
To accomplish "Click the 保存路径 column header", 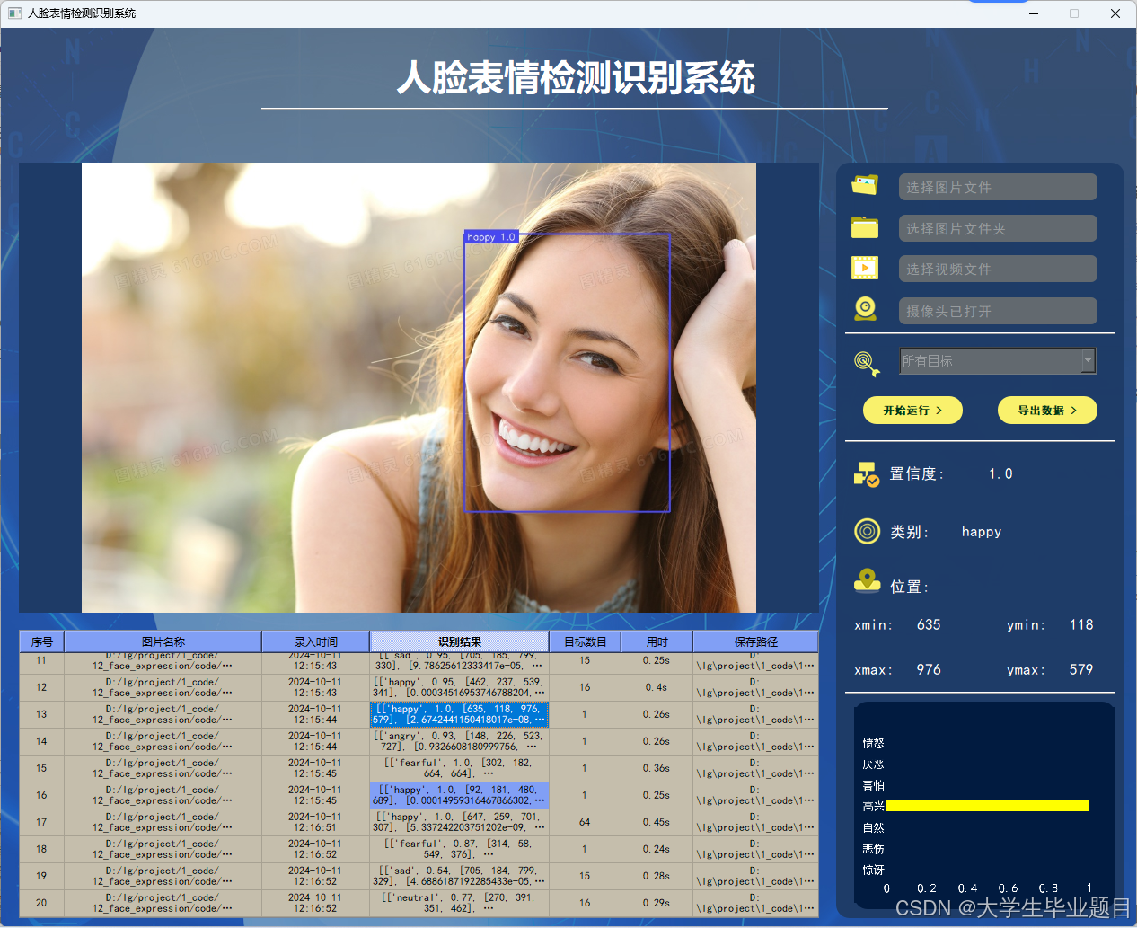I will [x=755, y=641].
